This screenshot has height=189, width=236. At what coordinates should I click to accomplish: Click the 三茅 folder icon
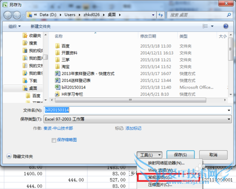point(58,60)
